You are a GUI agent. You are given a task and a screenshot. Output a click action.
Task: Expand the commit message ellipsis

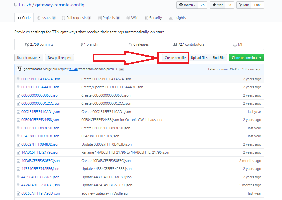tap(121, 69)
